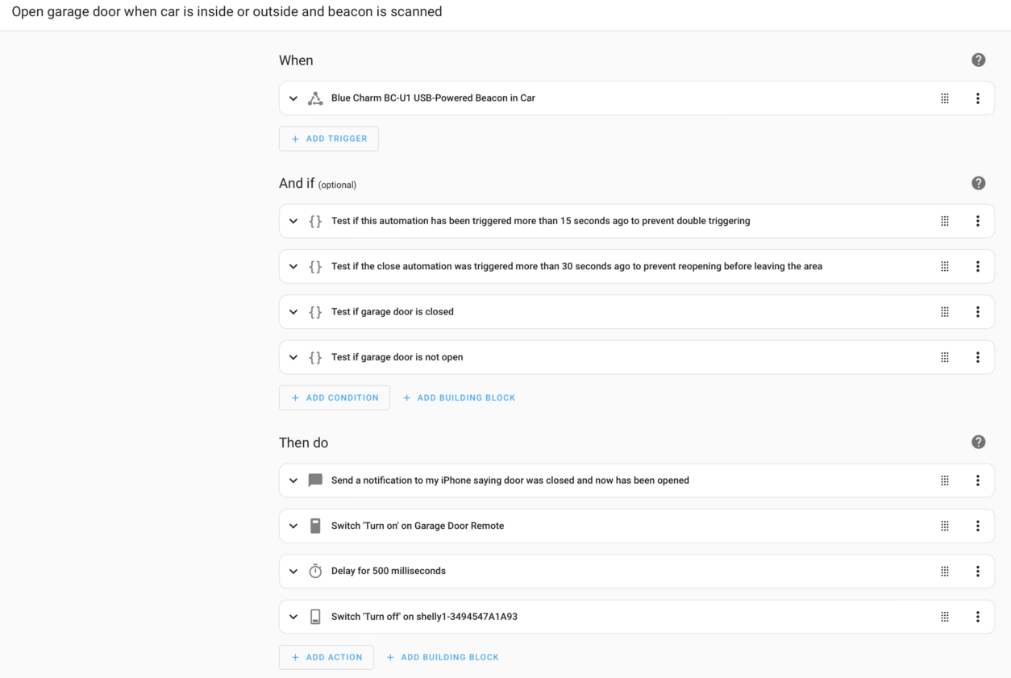Viewport: 1011px width, 678px height.
Task: Expand the Delay for 500 milliseconds action
Action: tap(293, 572)
